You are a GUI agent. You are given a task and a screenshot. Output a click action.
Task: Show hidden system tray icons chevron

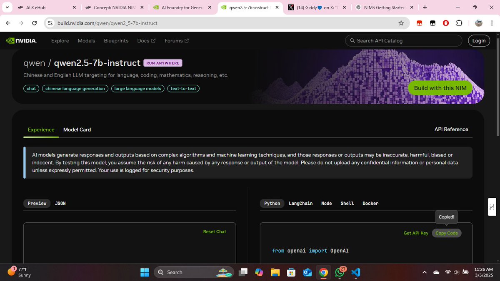(x=425, y=272)
